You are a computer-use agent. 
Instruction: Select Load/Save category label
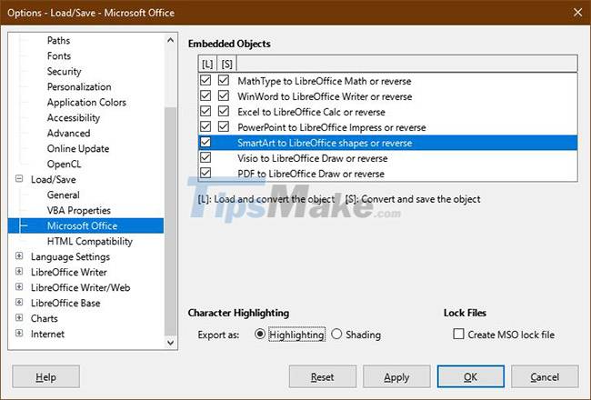[x=53, y=179]
